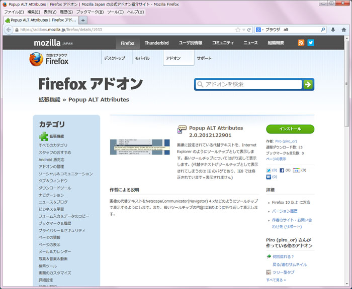Click the バージョン履歴 link
The image size is (352, 289).
(x=285, y=211)
